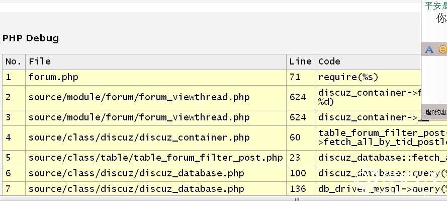Image resolution: width=447 pixels, height=201 pixels.
Task: Click the PHP Debug heading
Action: 31,38
